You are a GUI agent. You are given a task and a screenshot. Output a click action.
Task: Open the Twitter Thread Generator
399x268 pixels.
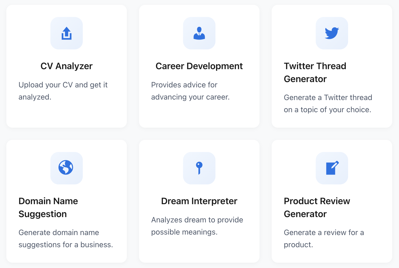tap(315, 72)
